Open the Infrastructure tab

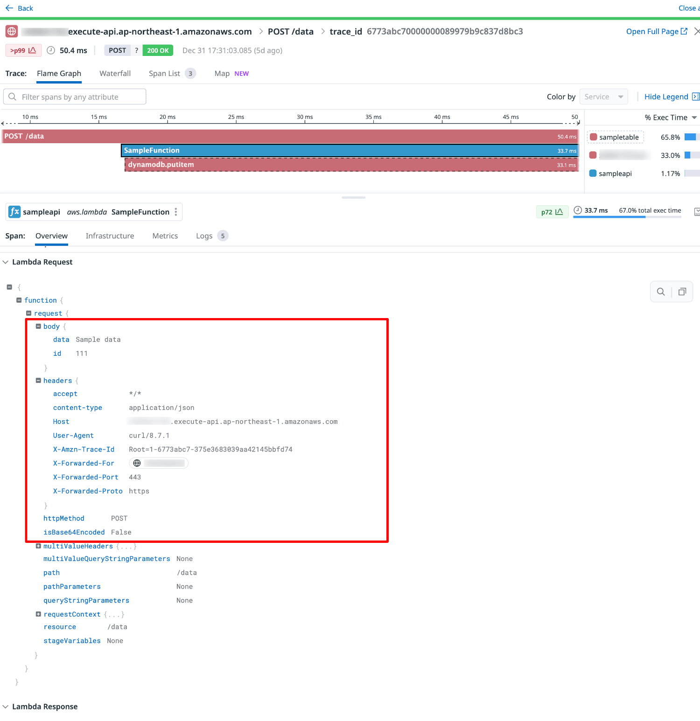click(110, 236)
